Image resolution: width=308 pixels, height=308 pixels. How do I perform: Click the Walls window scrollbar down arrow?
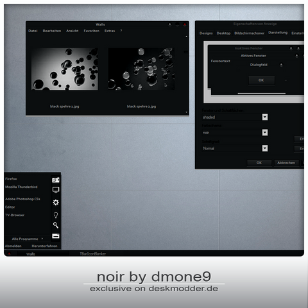click(x=187, y=112)
